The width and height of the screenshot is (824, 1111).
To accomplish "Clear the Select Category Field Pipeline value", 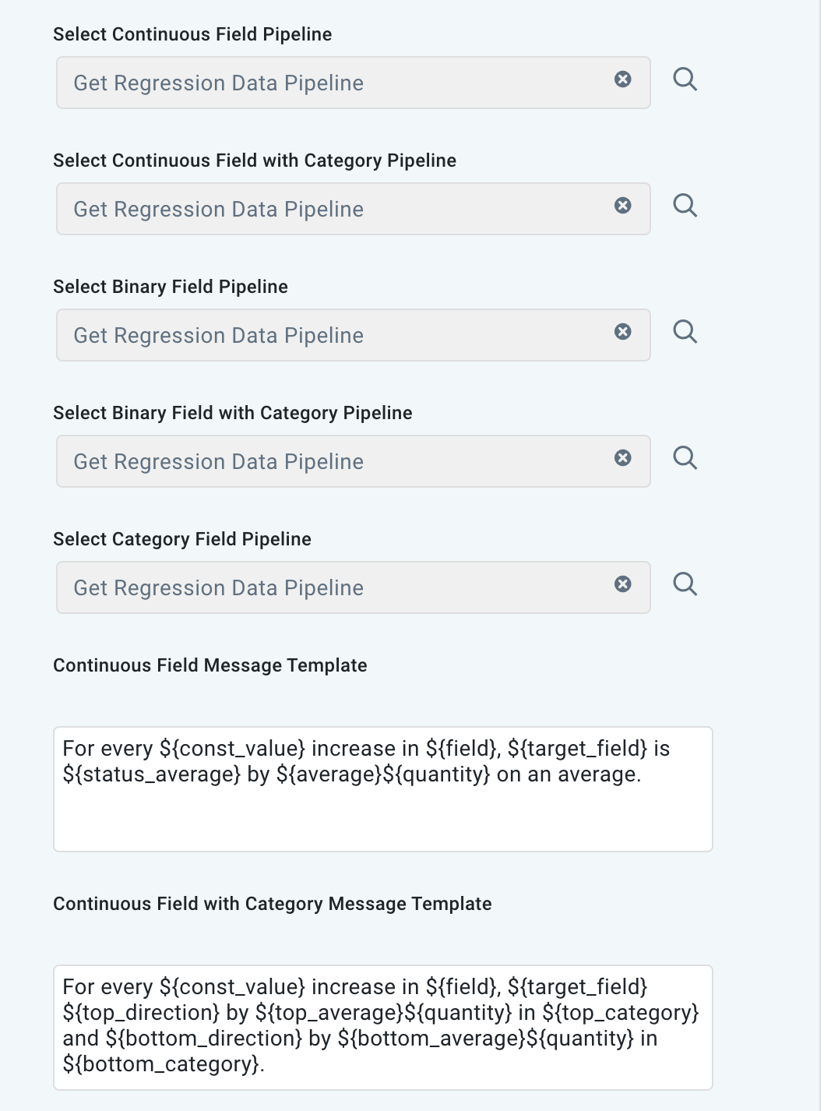I will pos(623,584).
